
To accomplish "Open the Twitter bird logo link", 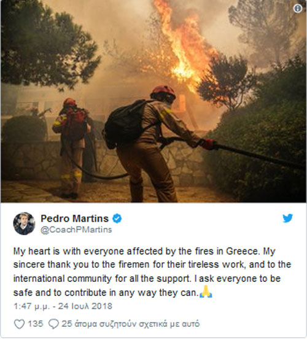I will tap(287, 218).
